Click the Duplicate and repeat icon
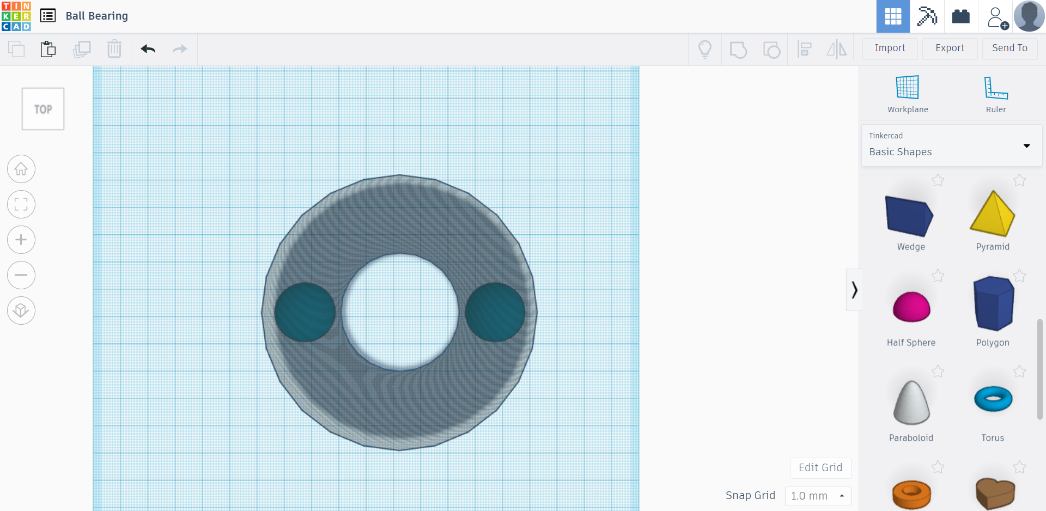 point(82,49)
